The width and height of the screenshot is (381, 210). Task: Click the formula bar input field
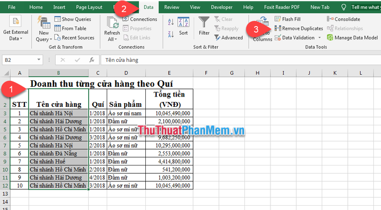241,60
